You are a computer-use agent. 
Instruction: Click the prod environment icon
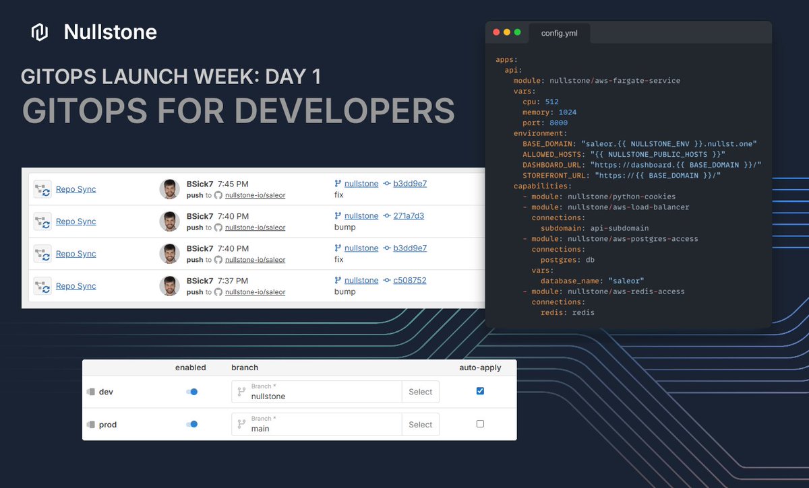coord(90,425)
